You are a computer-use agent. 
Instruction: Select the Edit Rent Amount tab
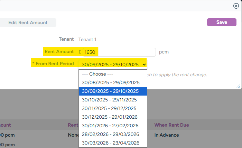pyautogui.click(x=28, y=23)
